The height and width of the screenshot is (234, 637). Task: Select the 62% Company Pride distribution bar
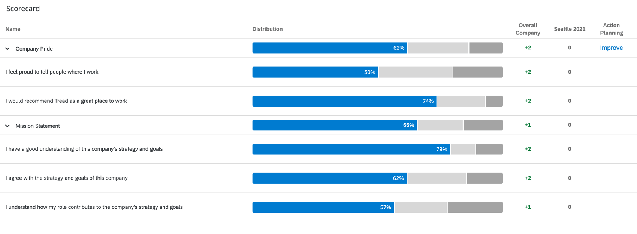pyautogui.click(x=330, y=48)
